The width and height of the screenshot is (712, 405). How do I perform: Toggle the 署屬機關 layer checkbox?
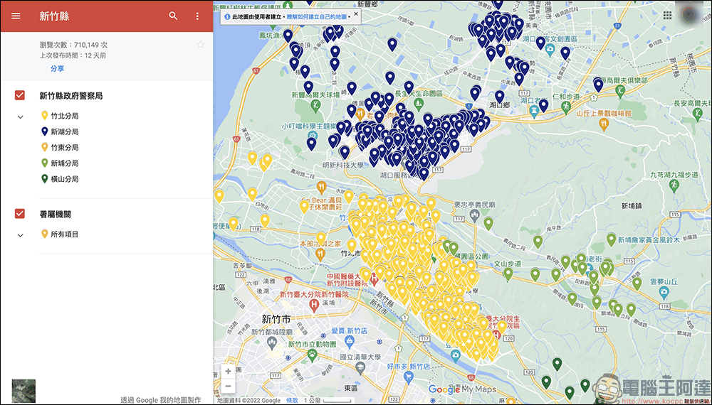20,213
